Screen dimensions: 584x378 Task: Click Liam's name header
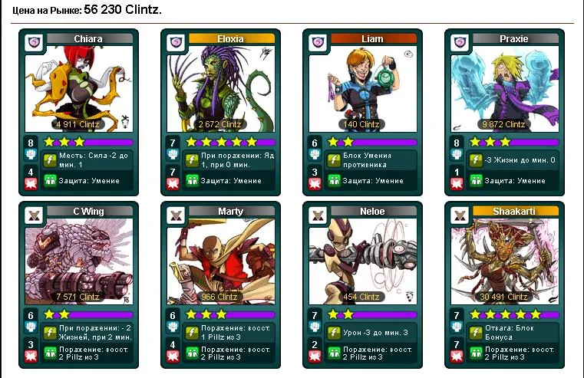tap(374, 38)
